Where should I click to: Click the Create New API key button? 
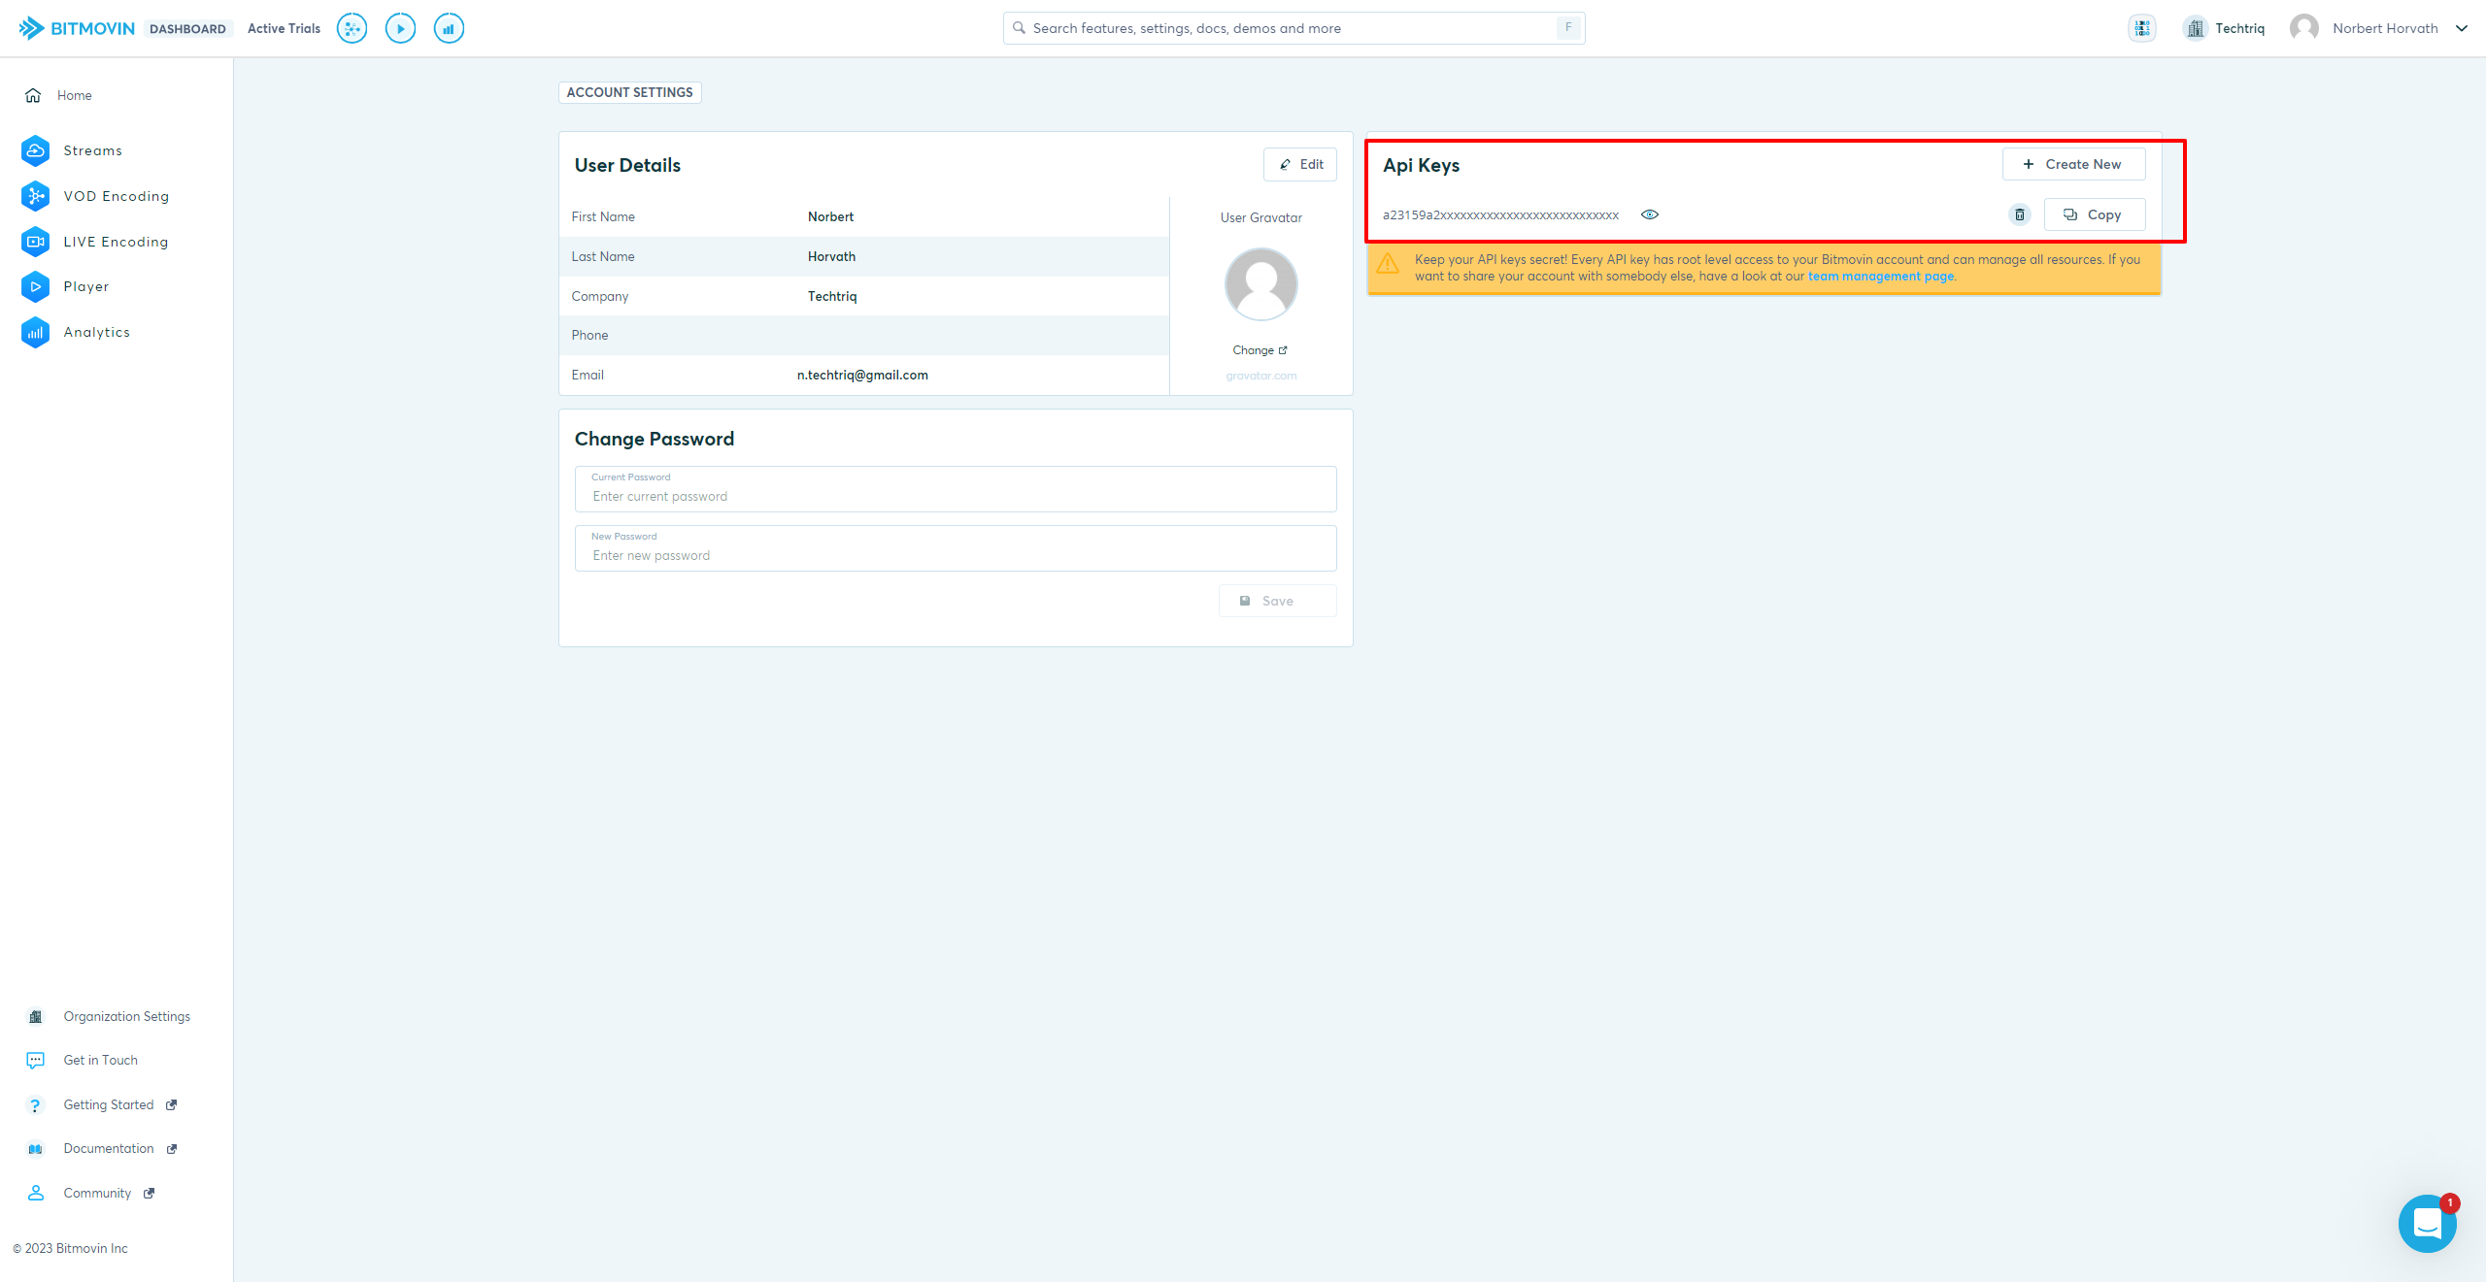click(x=2073, y=164)
